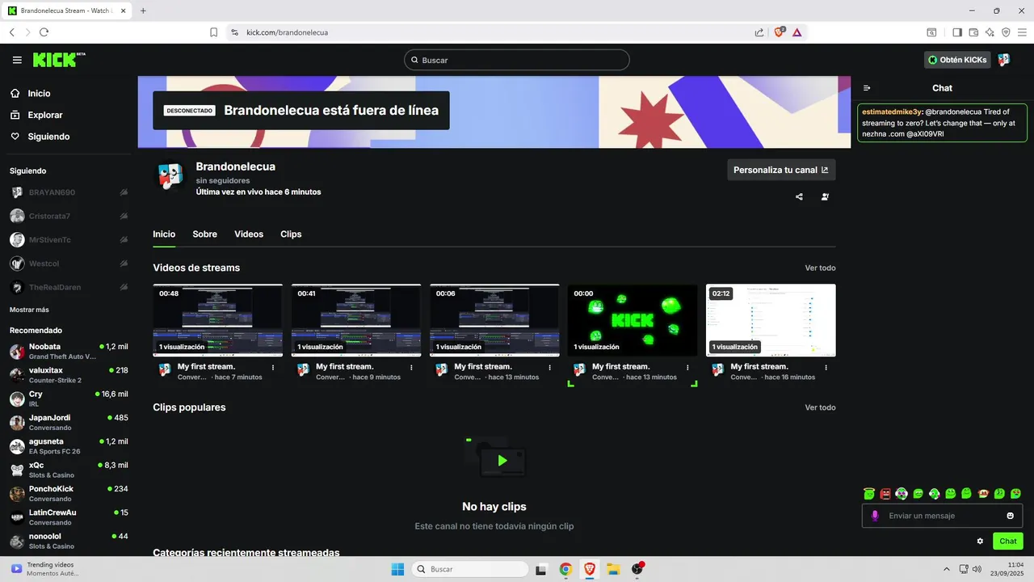The width and height of the screenshot is (1034, 582).
Task: Open options menu for 9-minutes-ago stream
Action: [411, 367]
